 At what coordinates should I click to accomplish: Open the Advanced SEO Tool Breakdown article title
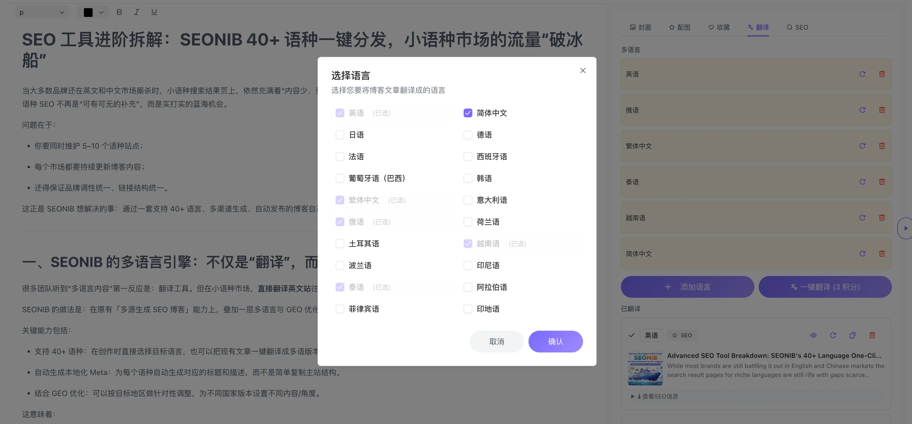774,355
